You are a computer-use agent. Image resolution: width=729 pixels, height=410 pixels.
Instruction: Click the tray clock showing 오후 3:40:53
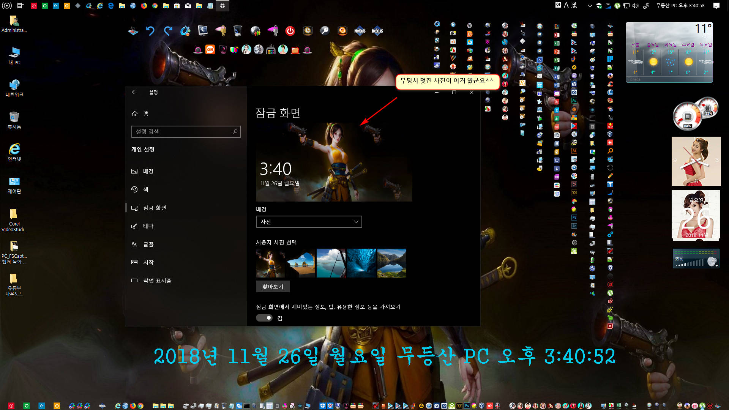click(680, 6)
